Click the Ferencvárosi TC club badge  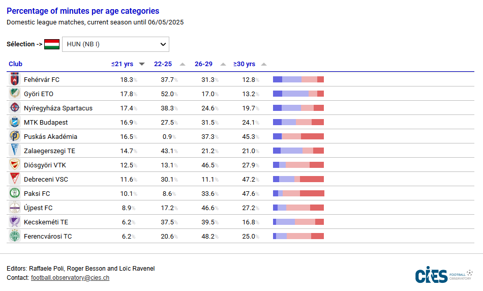(x=14, y=236)
